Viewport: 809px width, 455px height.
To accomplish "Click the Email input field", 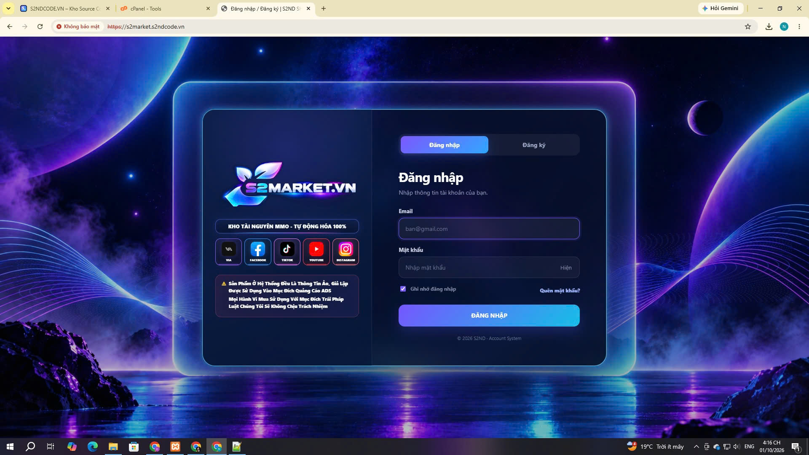I will [489, 229].
